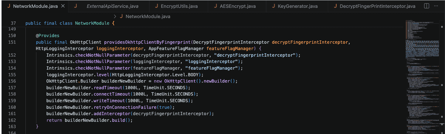The height and width of the screenshot is (134, 445).
Task: Click the Java icon on NetworkModule.java tab
Action: (x=8, y=6)
